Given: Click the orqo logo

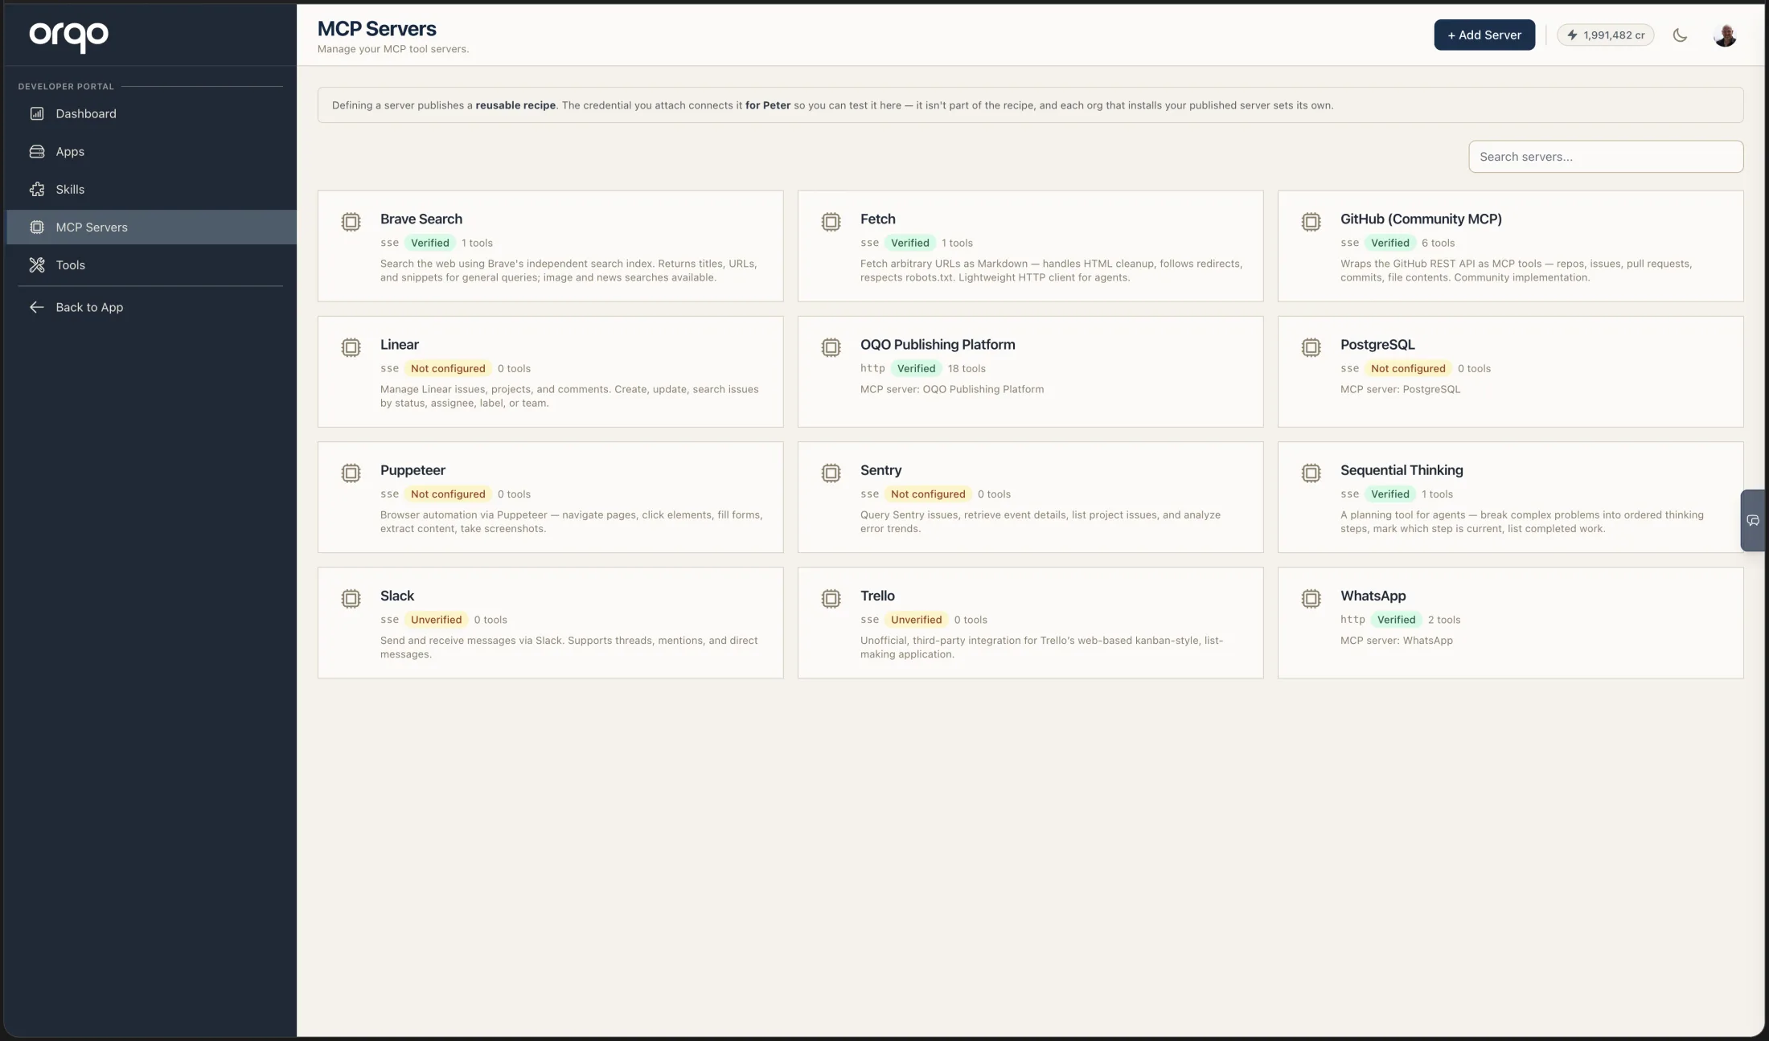Looking at the screenshot, I should coord(69,35).
